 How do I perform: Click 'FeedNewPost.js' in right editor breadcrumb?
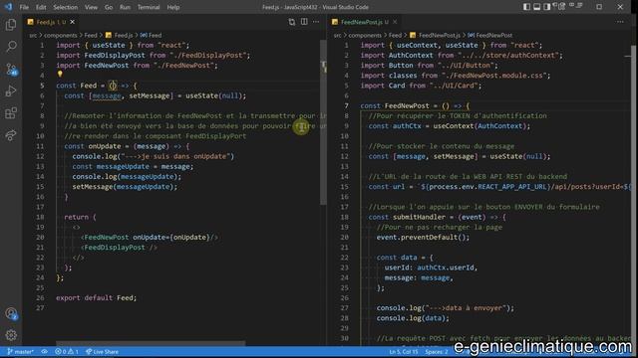coord(439,36)
